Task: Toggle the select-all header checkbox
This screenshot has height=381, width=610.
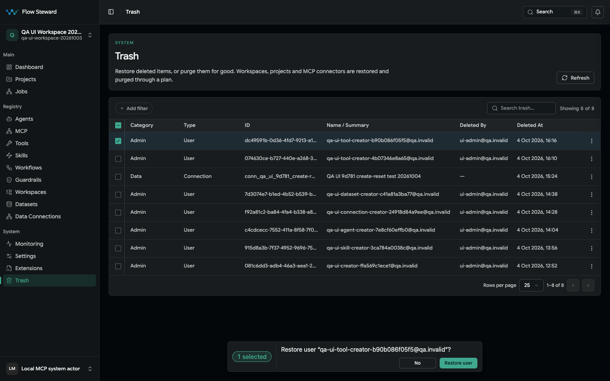Action: 118,125
